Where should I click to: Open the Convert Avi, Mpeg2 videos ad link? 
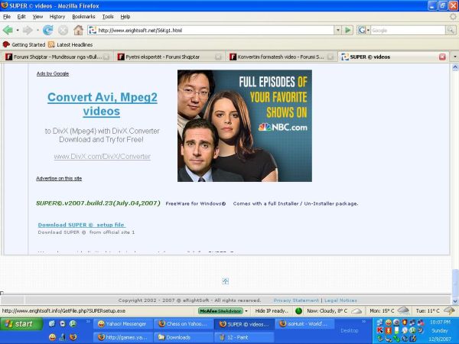(x=103, y=104)
